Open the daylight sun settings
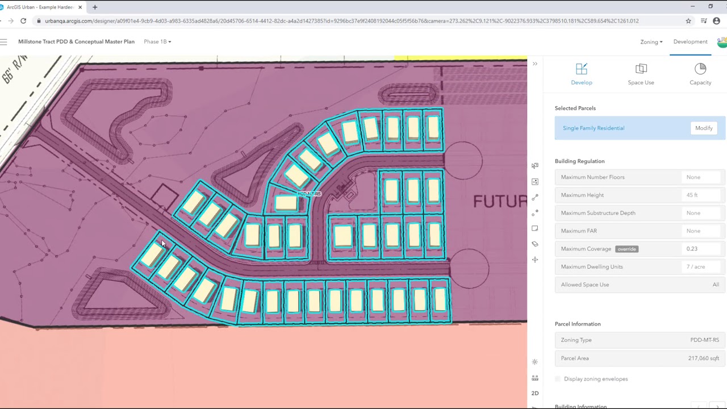This screenshot has width=727, height=409. pyautogui.click(x=534, y=362)
